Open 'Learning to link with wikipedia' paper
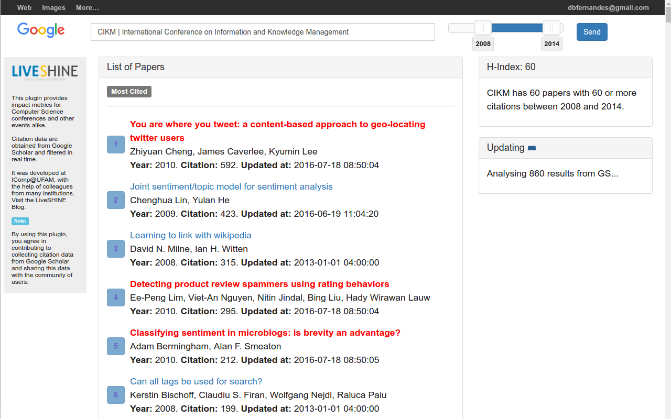The width and height of the screenshot is (671, 419). tap(191, 235)
